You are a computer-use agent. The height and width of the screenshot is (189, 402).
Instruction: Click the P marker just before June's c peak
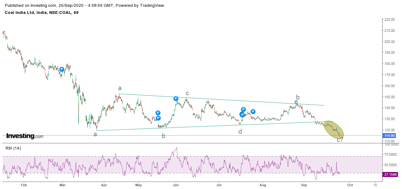pos(176,99)
